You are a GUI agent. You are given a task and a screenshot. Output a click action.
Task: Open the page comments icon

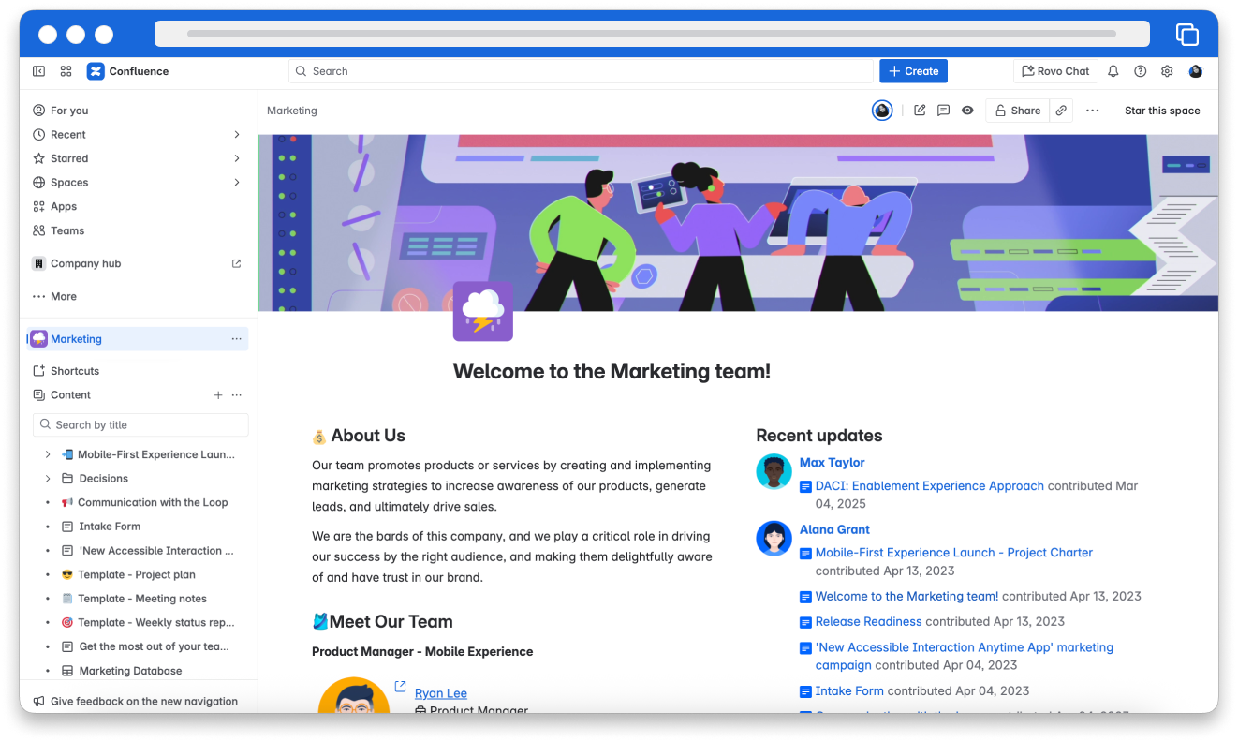coord(943,111)
